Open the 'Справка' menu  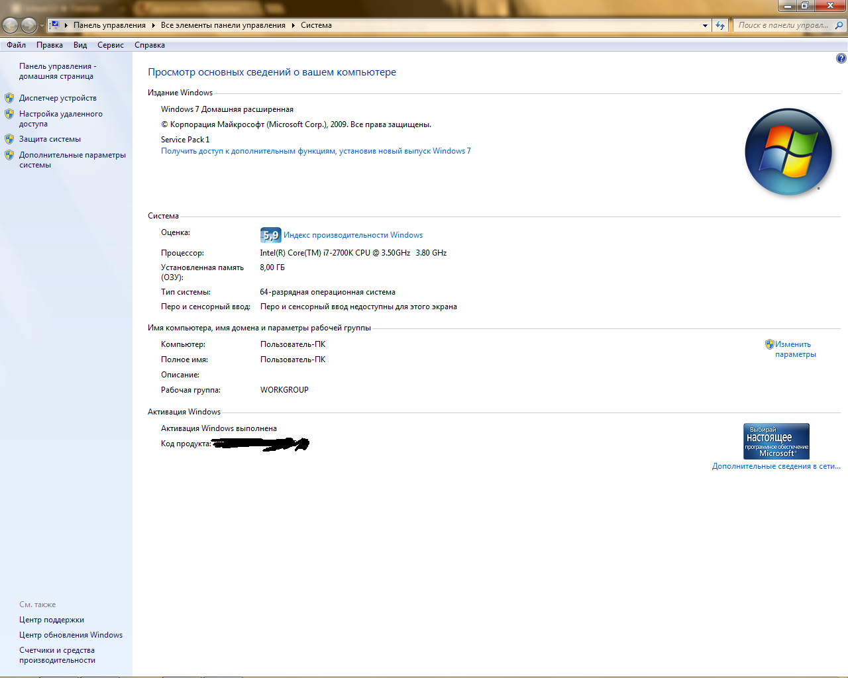point(150,45)
